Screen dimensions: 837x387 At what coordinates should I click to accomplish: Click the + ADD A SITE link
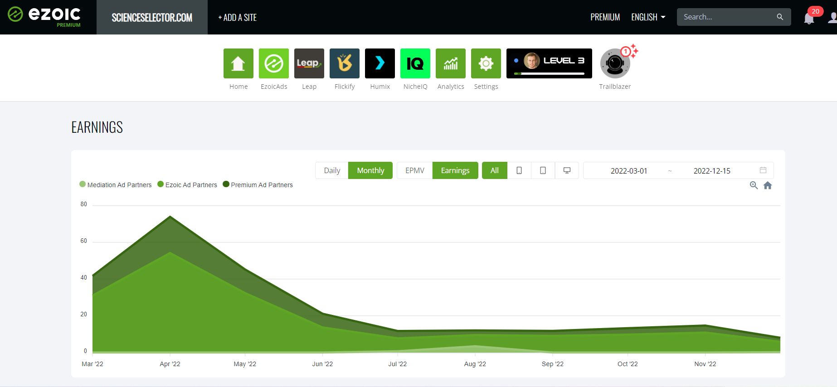point(237,17)
